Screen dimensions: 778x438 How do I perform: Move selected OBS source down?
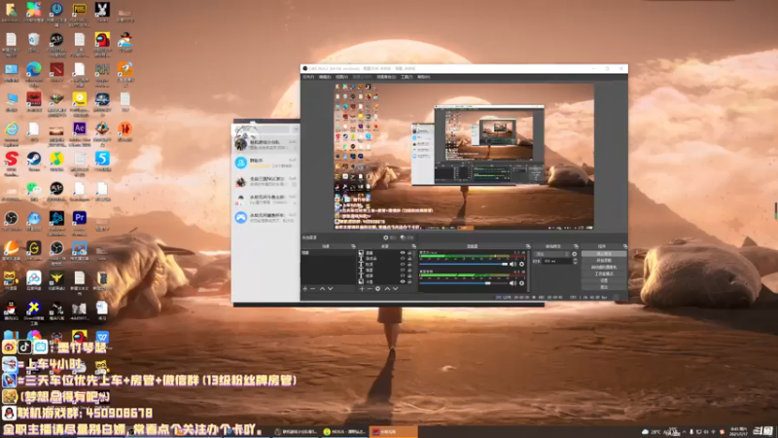click(396, 288)
